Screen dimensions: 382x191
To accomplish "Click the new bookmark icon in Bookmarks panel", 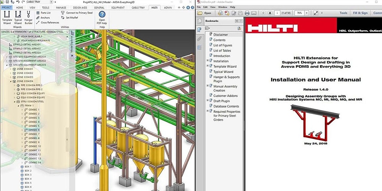I will pyautogui.click(x=239, y=29).
